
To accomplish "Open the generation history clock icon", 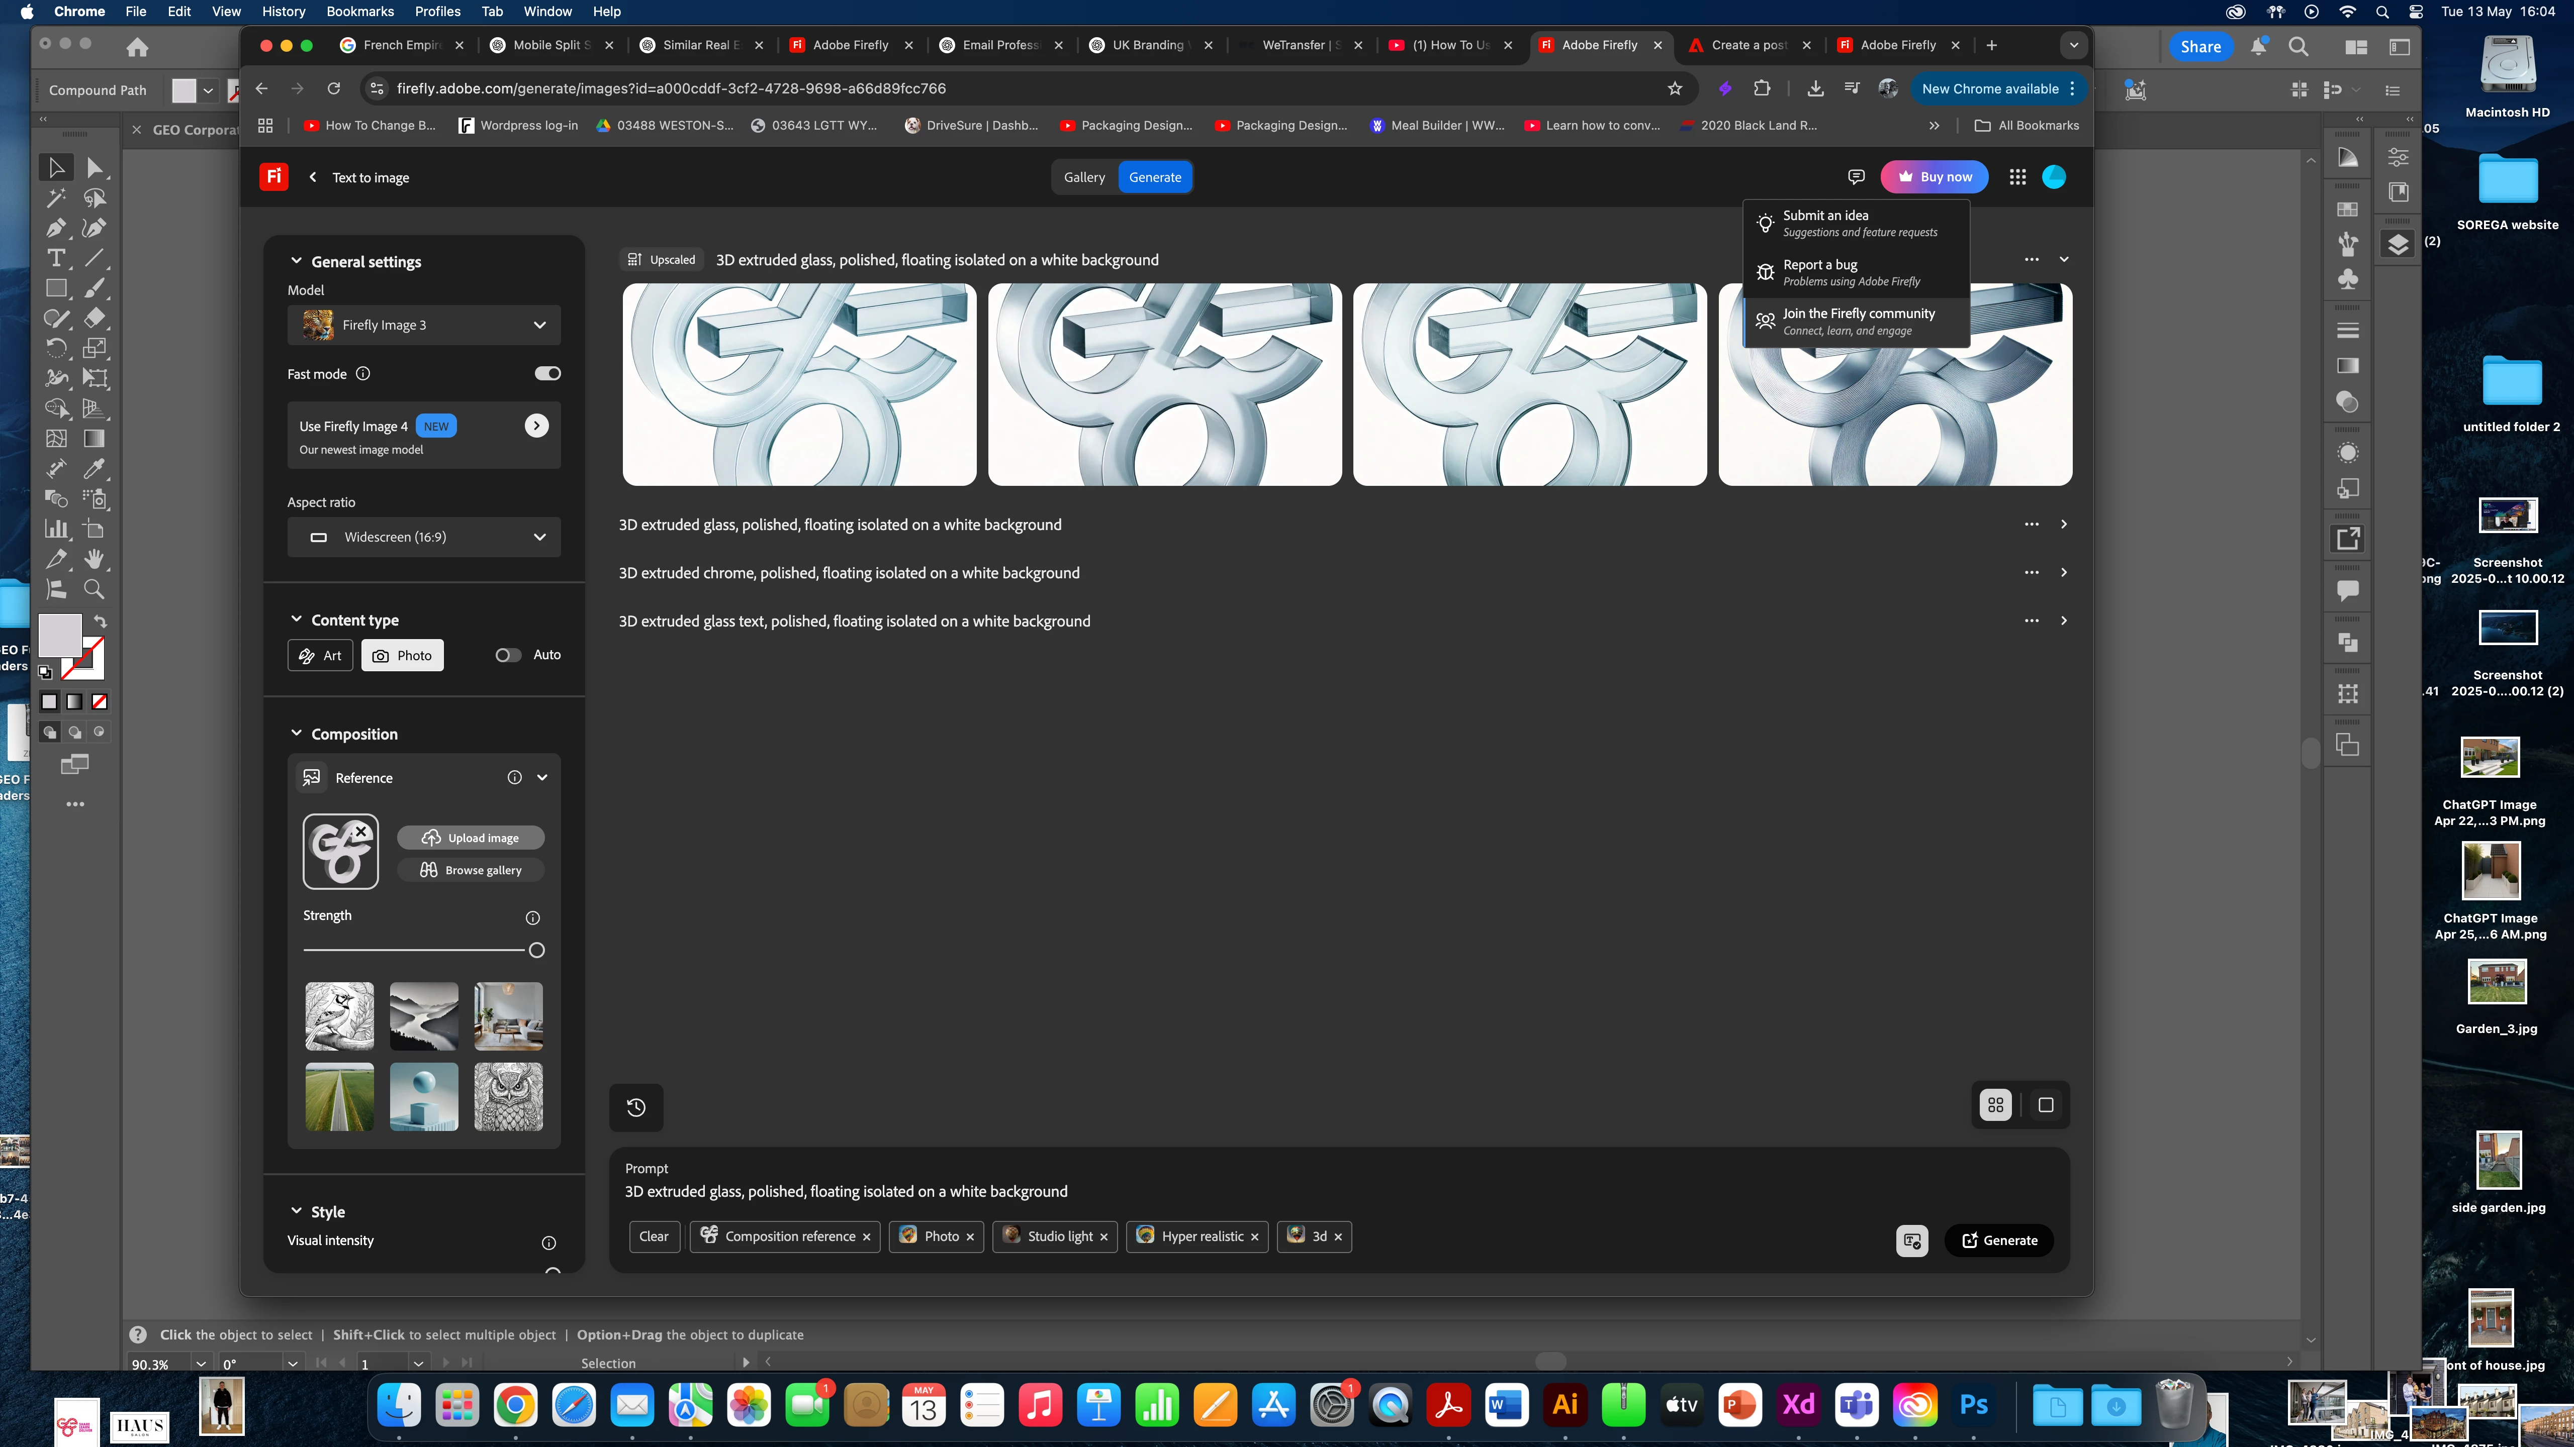I will pos(635,1106).
